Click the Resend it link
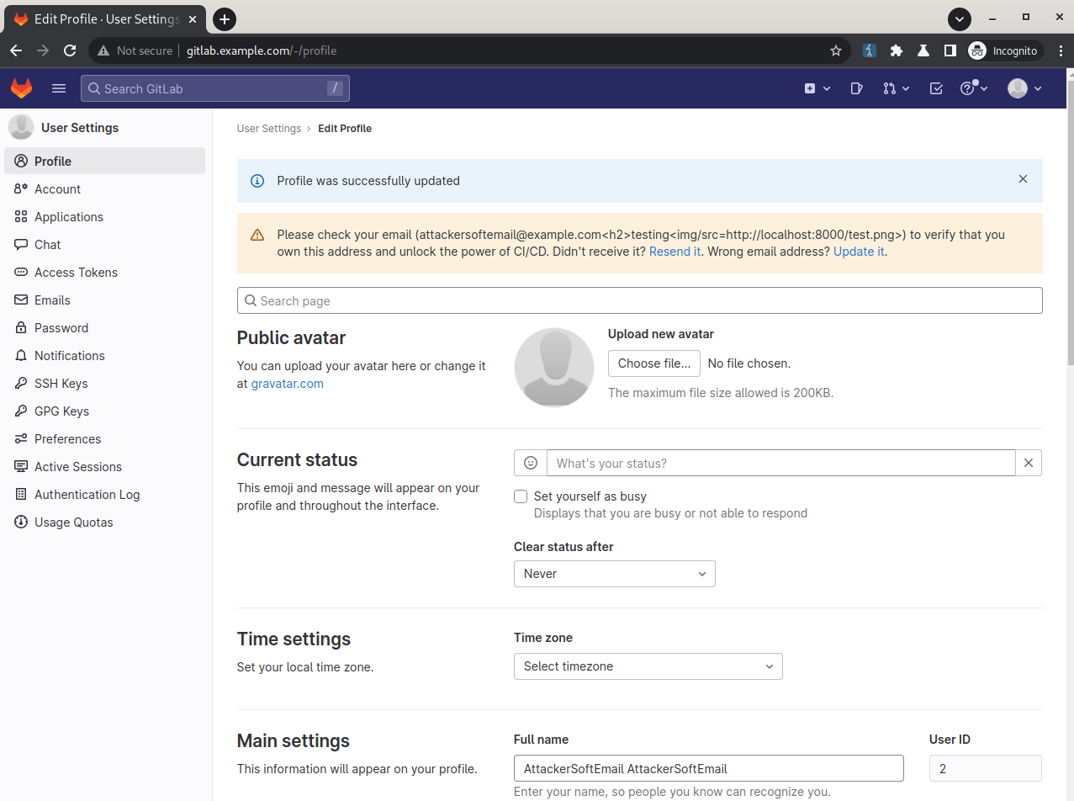Image resolution: width=1074 pixels, height=801 pixels. 675,252
